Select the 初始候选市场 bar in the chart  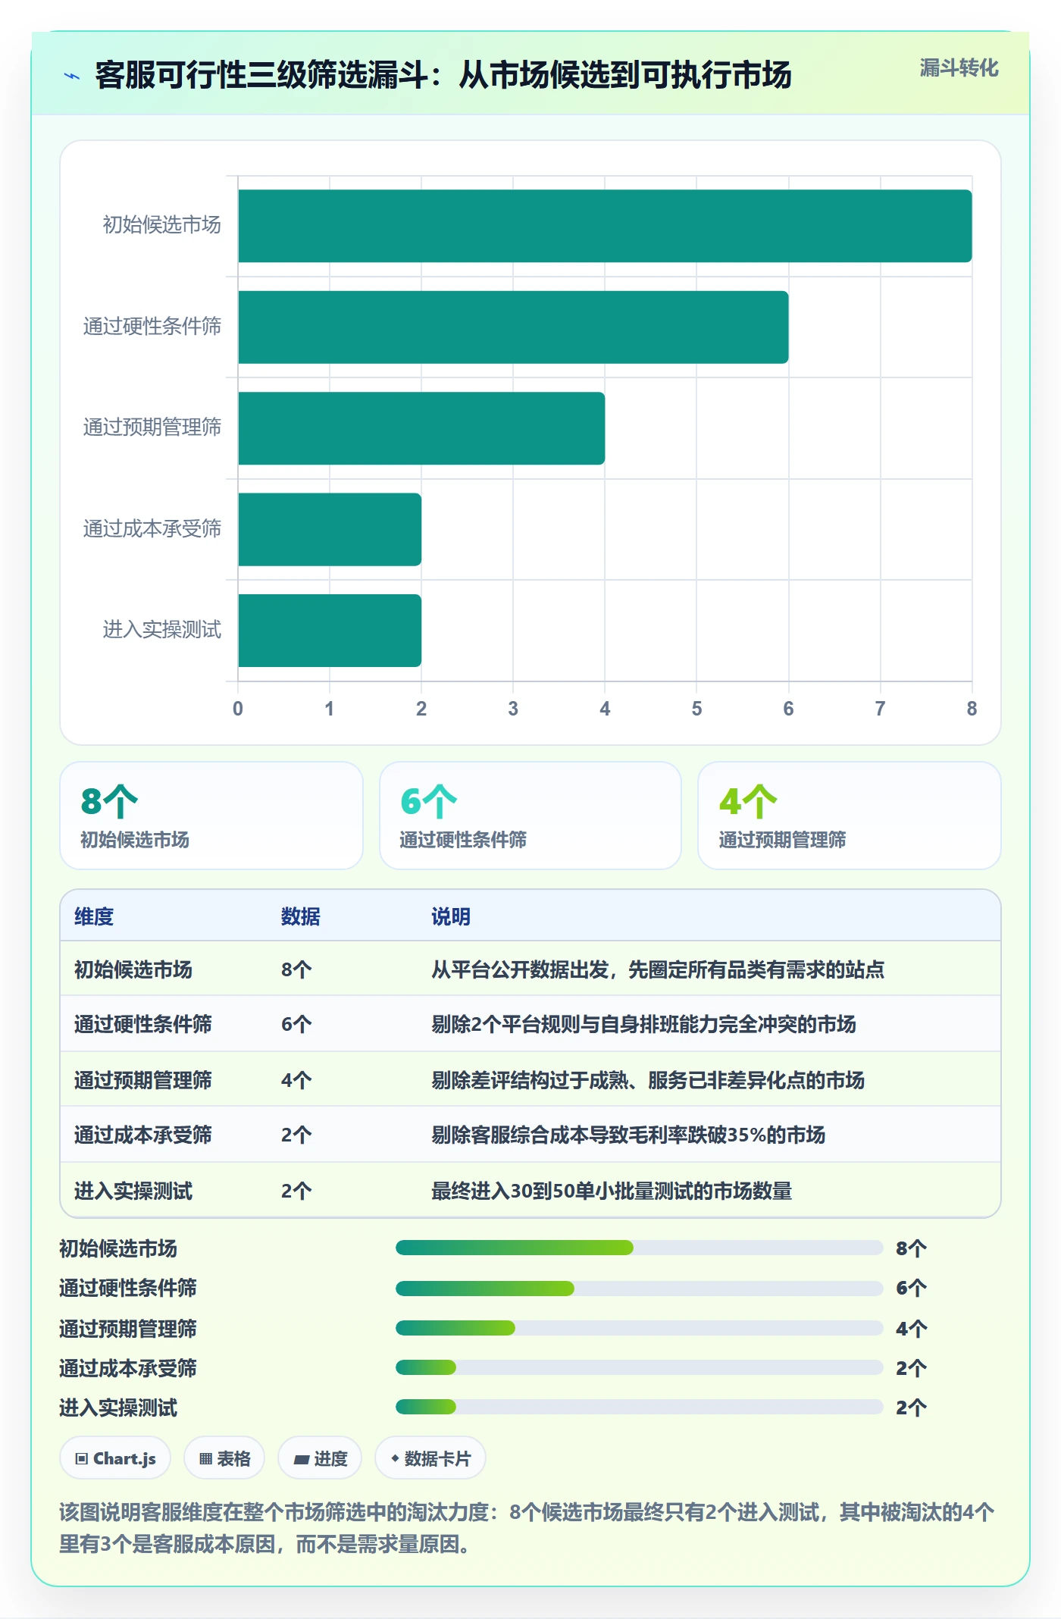(x=605, y=226)
